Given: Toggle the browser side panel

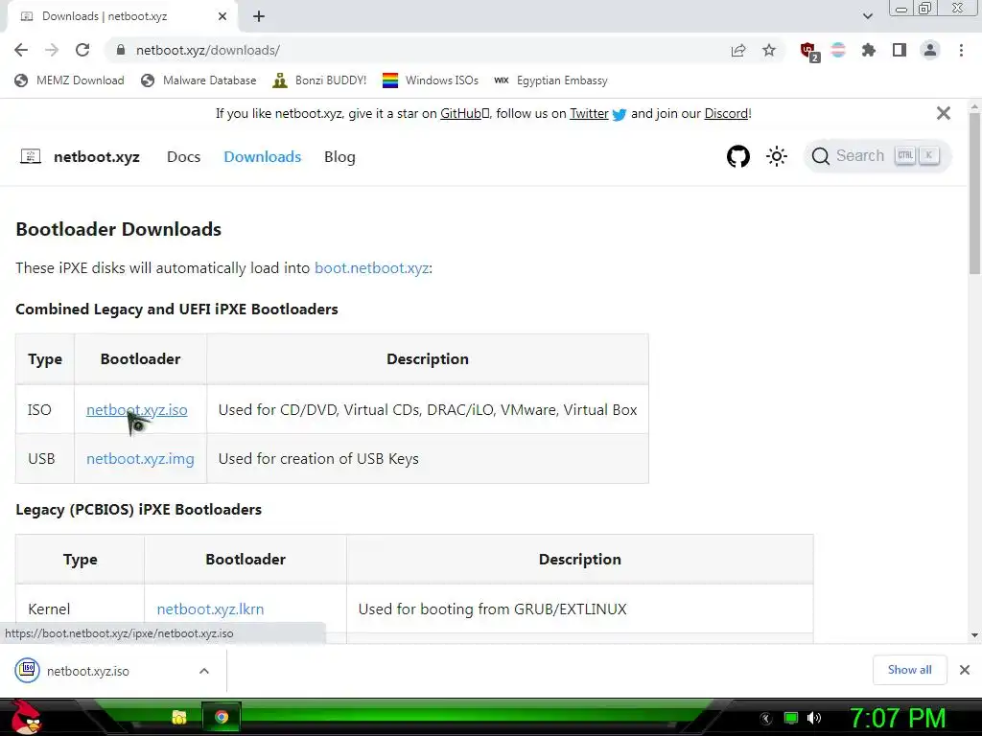Looking at the screenshot, I should tap(900, 50).
